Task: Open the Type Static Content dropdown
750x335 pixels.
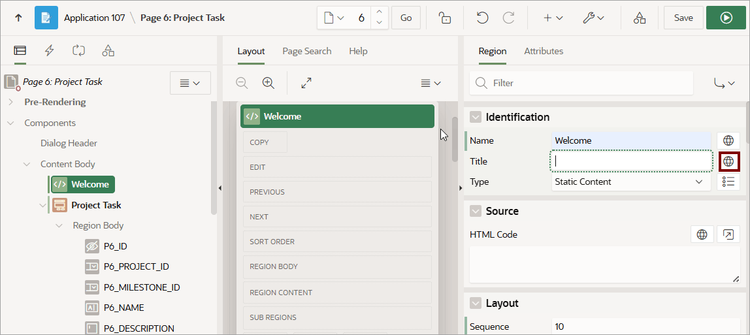Action: click(631, 182)
